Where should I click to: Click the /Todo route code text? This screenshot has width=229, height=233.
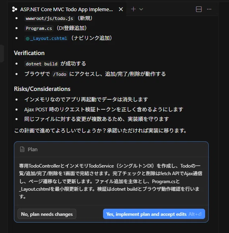click(60, 74)
